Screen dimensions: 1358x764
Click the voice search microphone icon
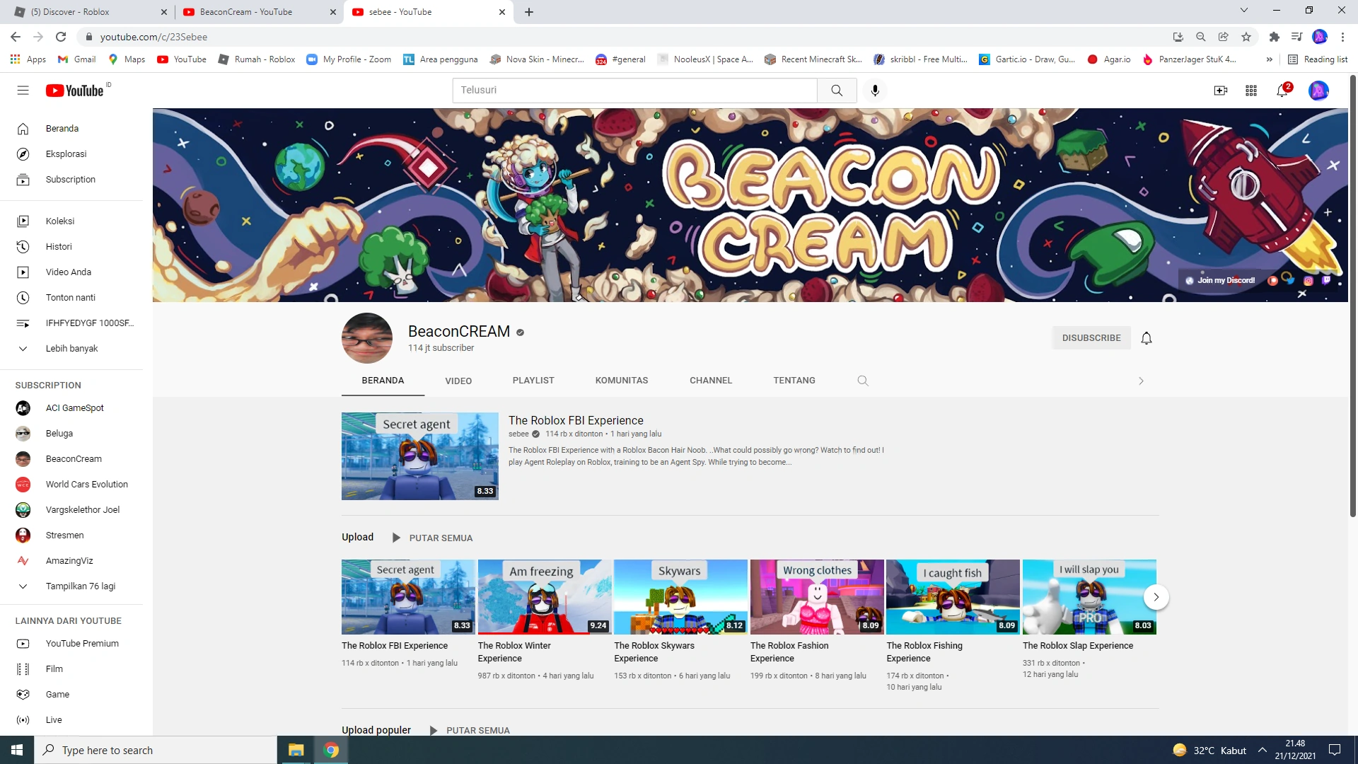click(875, 91)
